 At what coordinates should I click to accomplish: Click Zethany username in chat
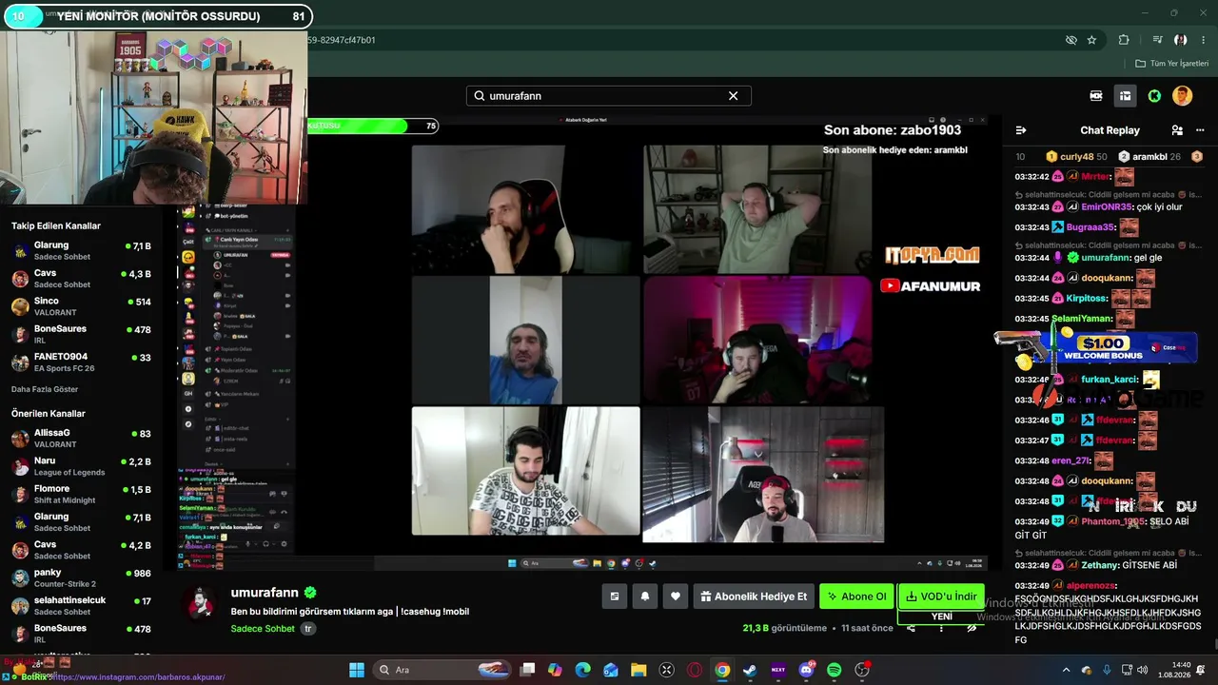(1102, 565)
